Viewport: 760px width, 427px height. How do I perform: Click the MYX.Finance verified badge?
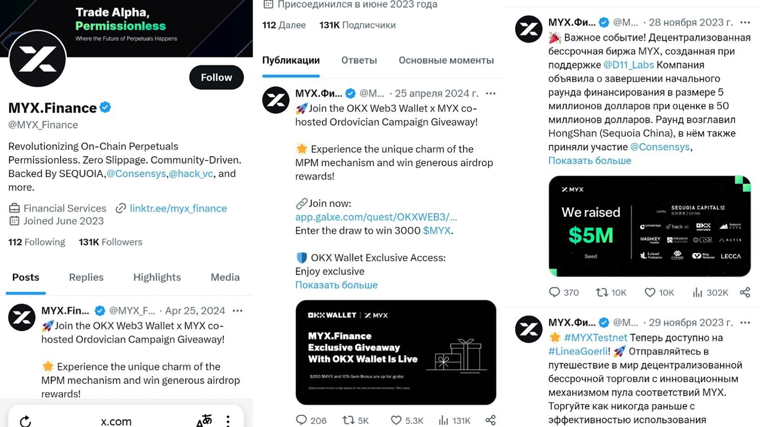pyautogui.click(x=105, y=108)
